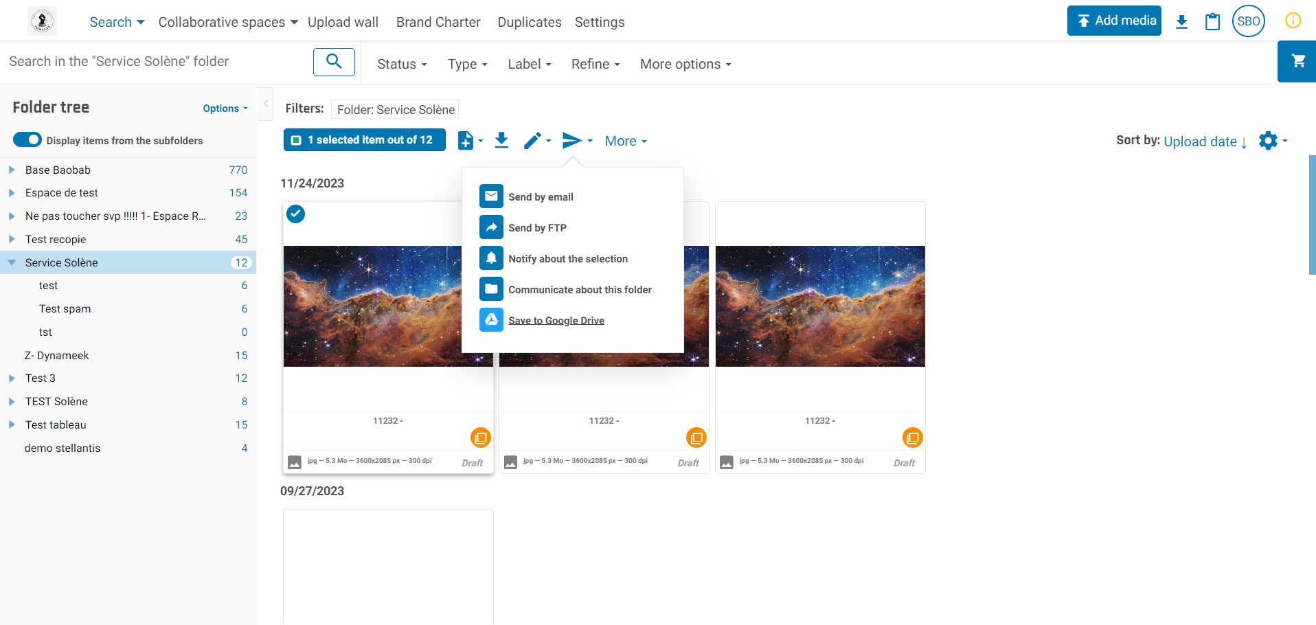Select Send by email in the menu

click(541, 197)
